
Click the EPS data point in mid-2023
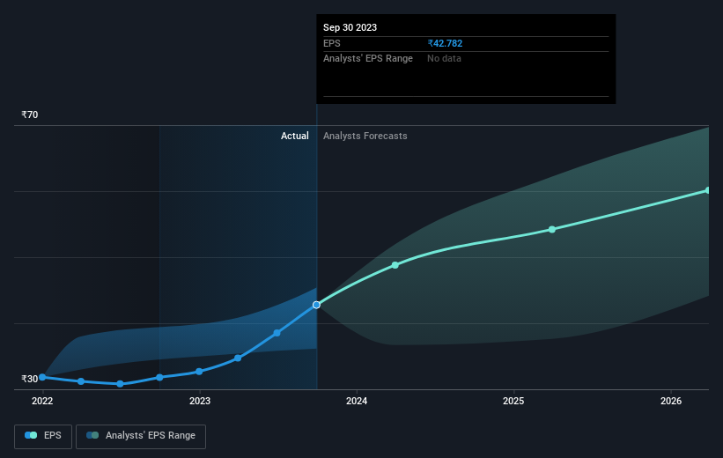click(x=277, y=333)
